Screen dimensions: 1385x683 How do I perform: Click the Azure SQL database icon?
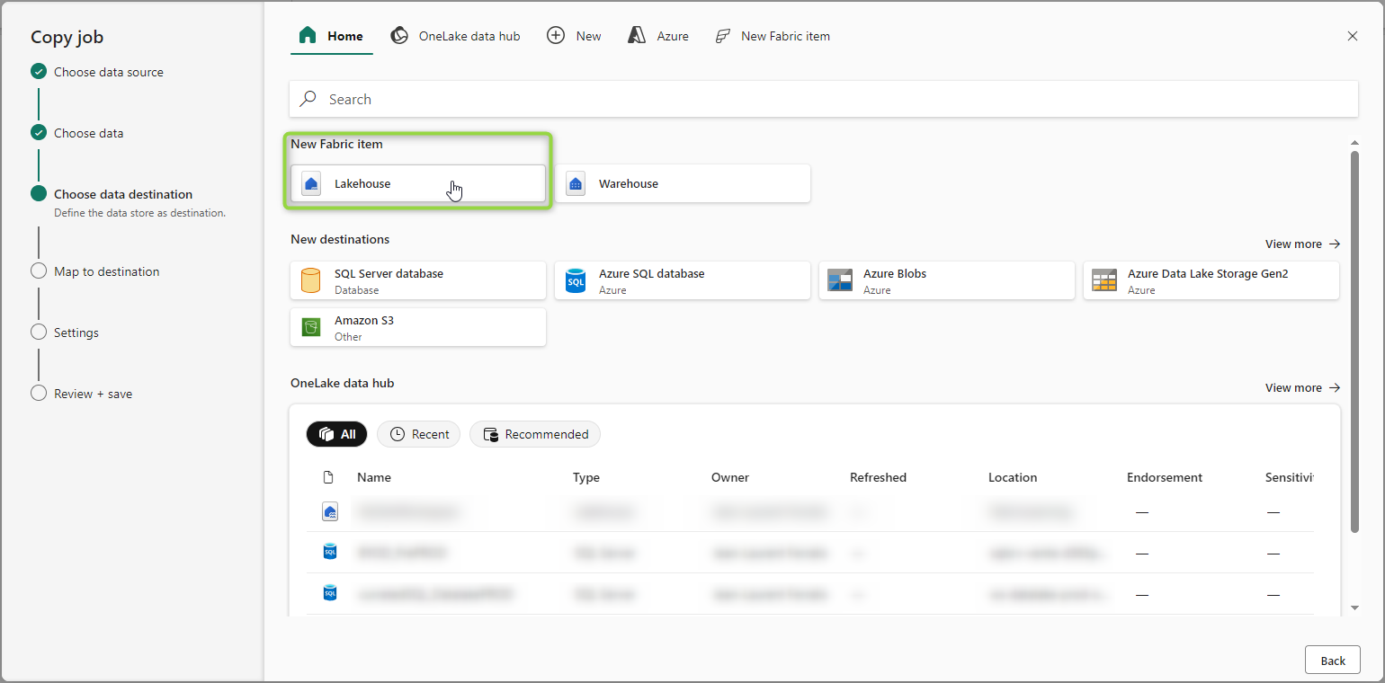[576, 280]
